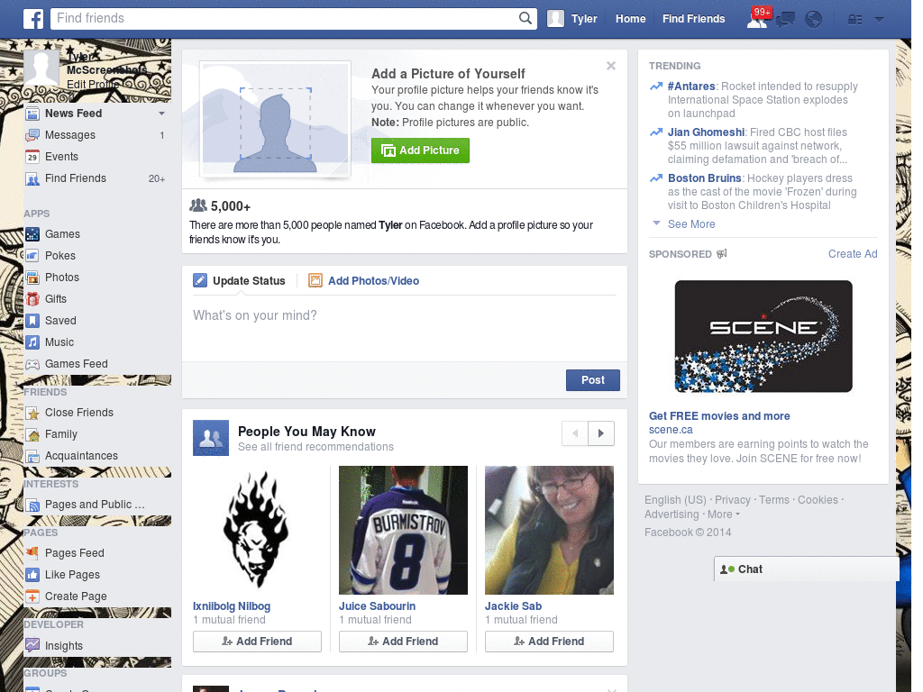This screenshot has width=923, height=692.
Task: Click the profile picture placeholder image
Action: pos(276,120)
